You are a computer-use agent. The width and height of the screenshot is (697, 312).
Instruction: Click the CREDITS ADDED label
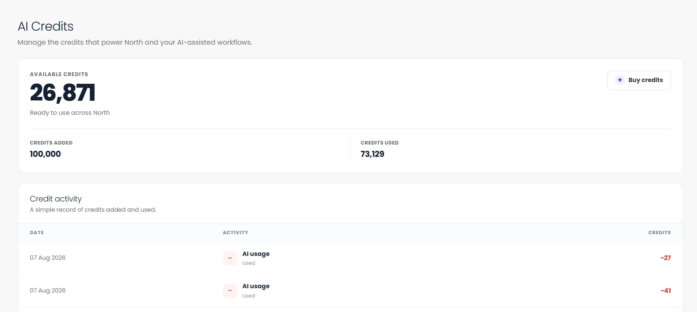click(x=51, y=143)
